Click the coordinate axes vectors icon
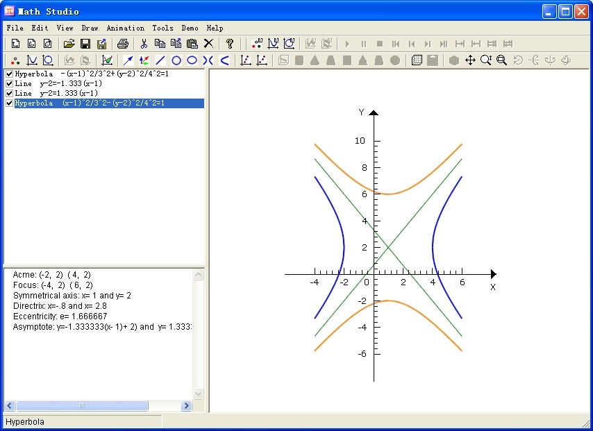This screenshot has width=593, height=431. pyautogui.click(x=144, y=60)
